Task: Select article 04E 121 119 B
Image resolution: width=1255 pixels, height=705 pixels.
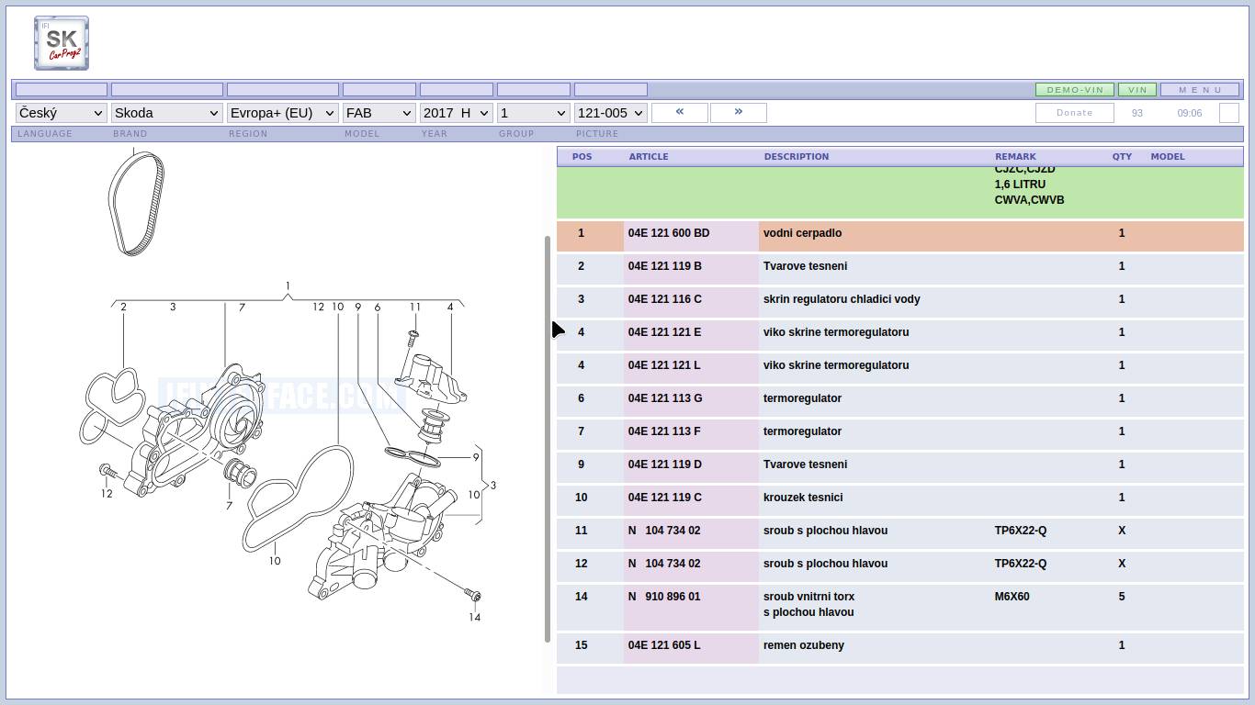Action: point(665,266)
